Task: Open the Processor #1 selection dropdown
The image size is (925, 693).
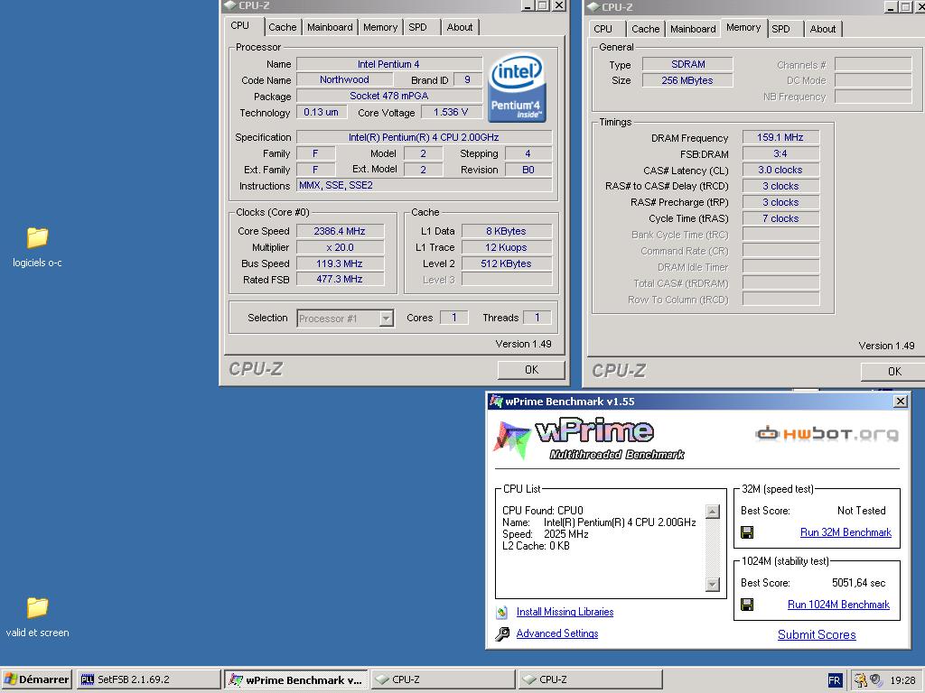Action: (345, 319)
